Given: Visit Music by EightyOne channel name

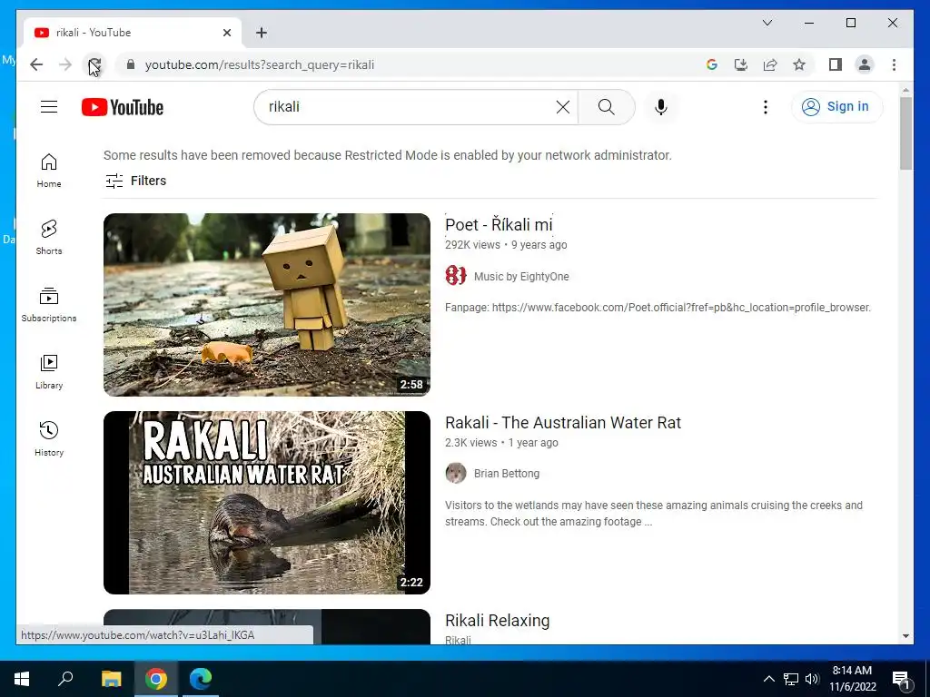Looking at the screenshot, I should [x=521, y=276].
